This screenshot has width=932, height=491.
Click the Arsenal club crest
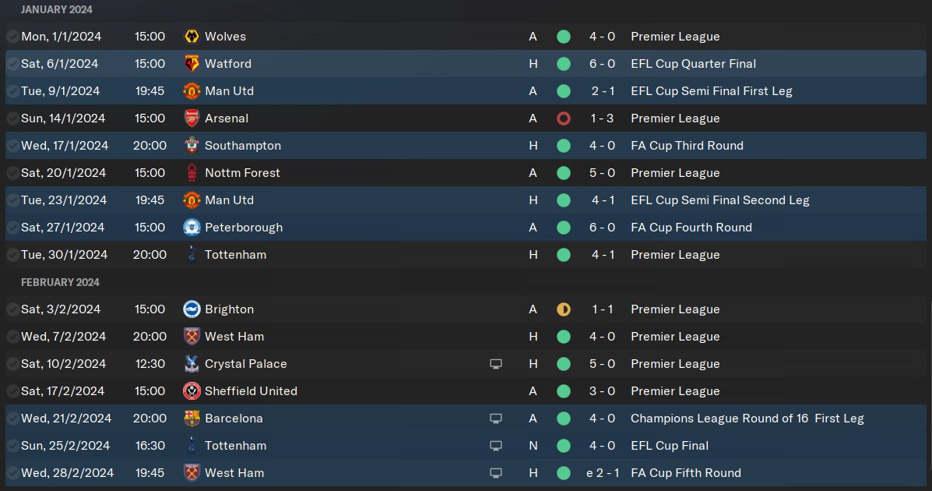[x=191, y=118]
